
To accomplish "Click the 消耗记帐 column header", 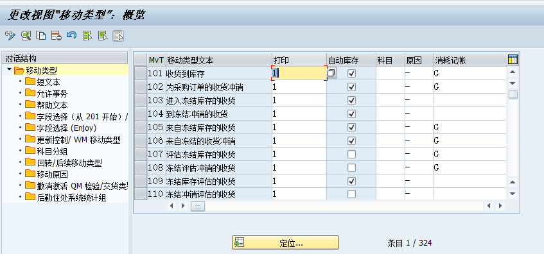I will pos(469,60).
